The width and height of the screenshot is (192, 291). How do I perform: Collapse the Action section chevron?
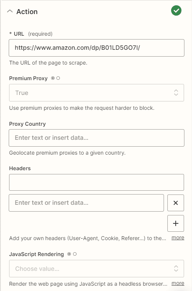[10, 11]
